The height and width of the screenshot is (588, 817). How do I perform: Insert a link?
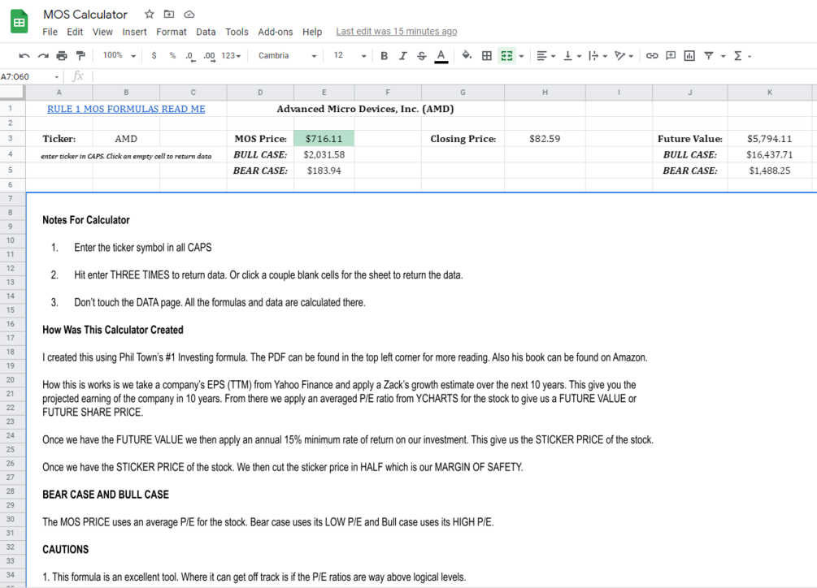(652, 56)
